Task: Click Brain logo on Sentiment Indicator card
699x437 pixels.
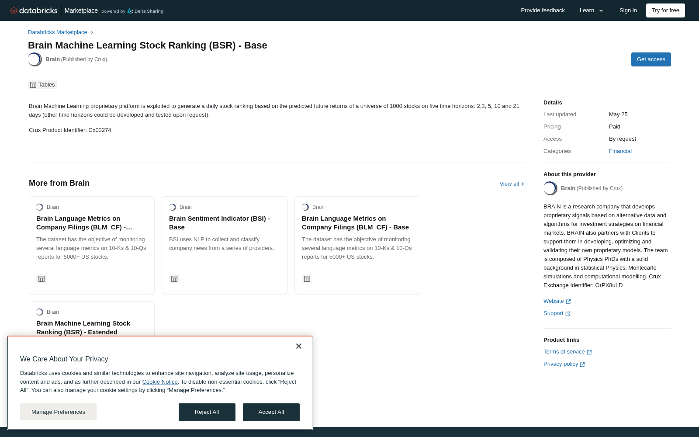Action: pos(173,207)
